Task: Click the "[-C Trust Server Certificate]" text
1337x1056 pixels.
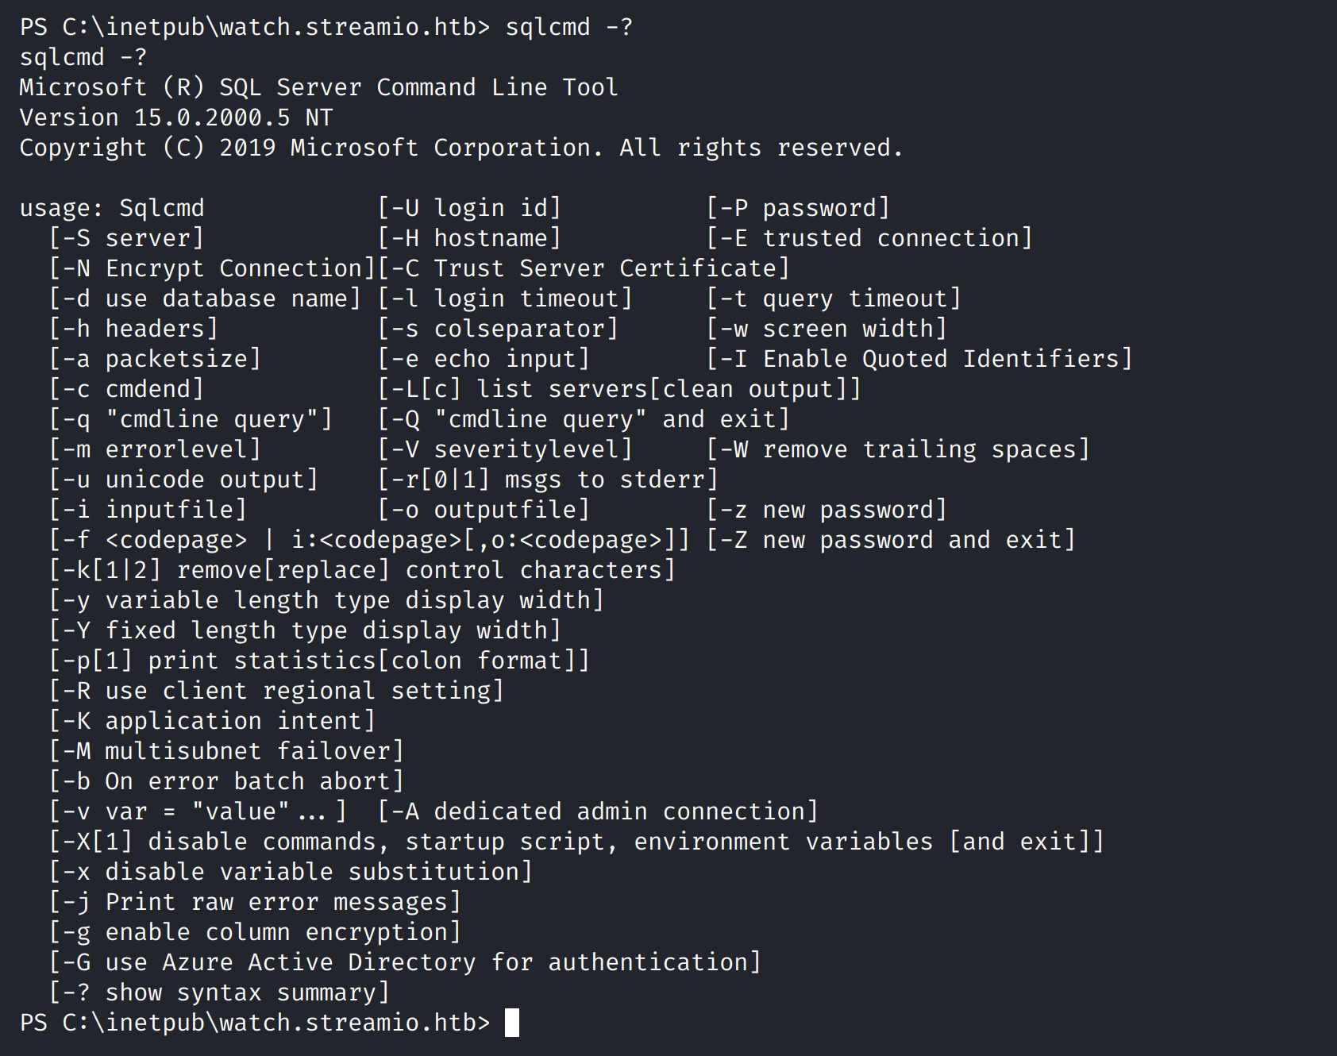Action: 584,268
